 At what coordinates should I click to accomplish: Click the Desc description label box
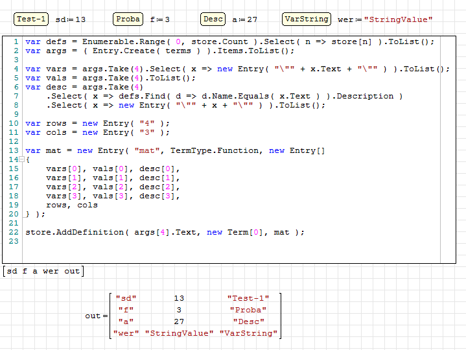point(213,19)
